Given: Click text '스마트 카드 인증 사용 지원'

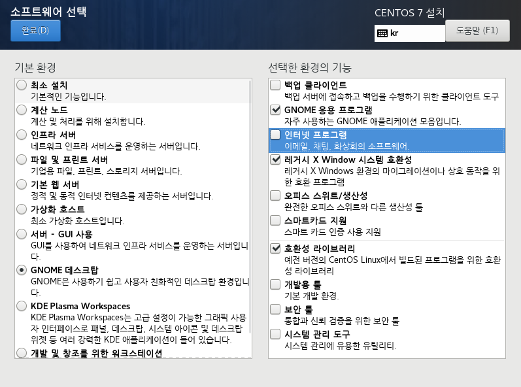Looking at the screenshot, I should pyautogui.click(x=333, y=232).
